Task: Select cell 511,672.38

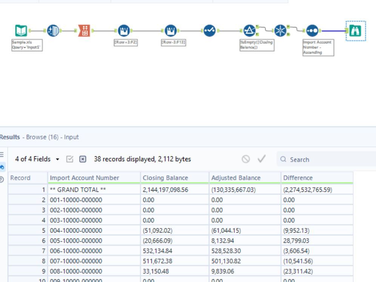Action: point(175,261)
